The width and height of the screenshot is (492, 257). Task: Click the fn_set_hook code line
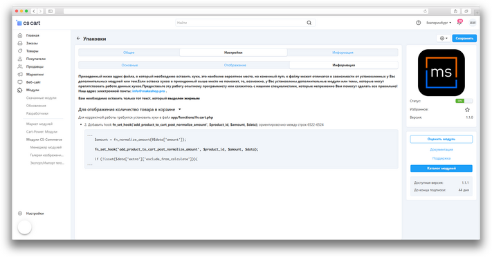[176, 149]
